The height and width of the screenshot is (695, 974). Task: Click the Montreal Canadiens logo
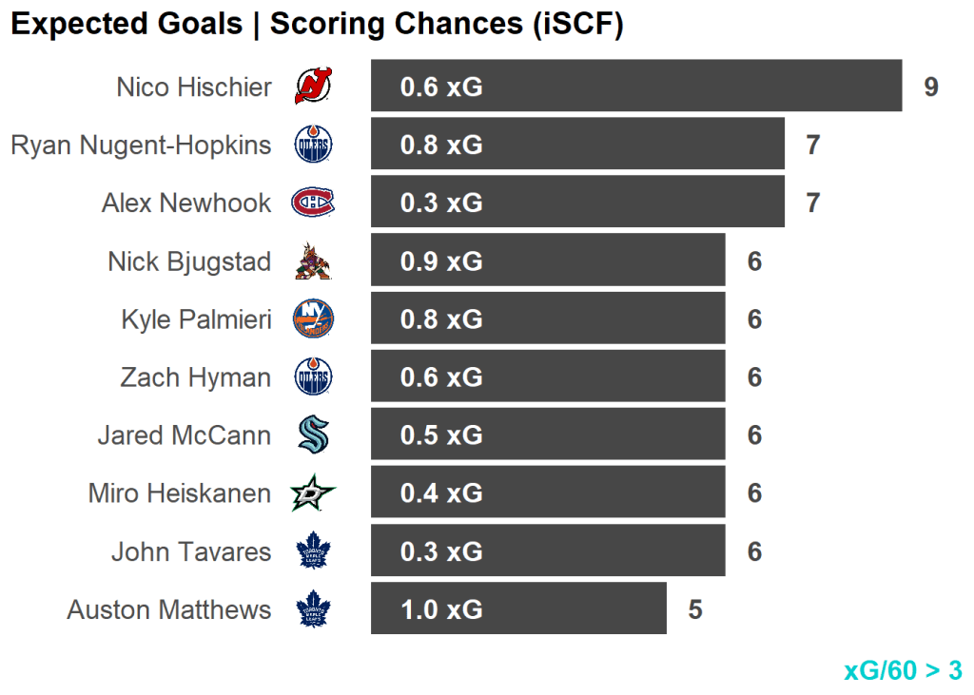[313, 203]
